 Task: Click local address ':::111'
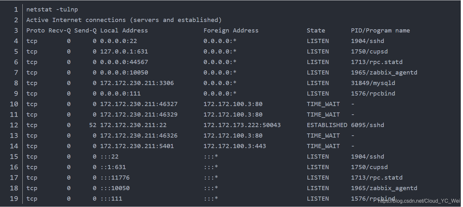click(x=111, y=199)
